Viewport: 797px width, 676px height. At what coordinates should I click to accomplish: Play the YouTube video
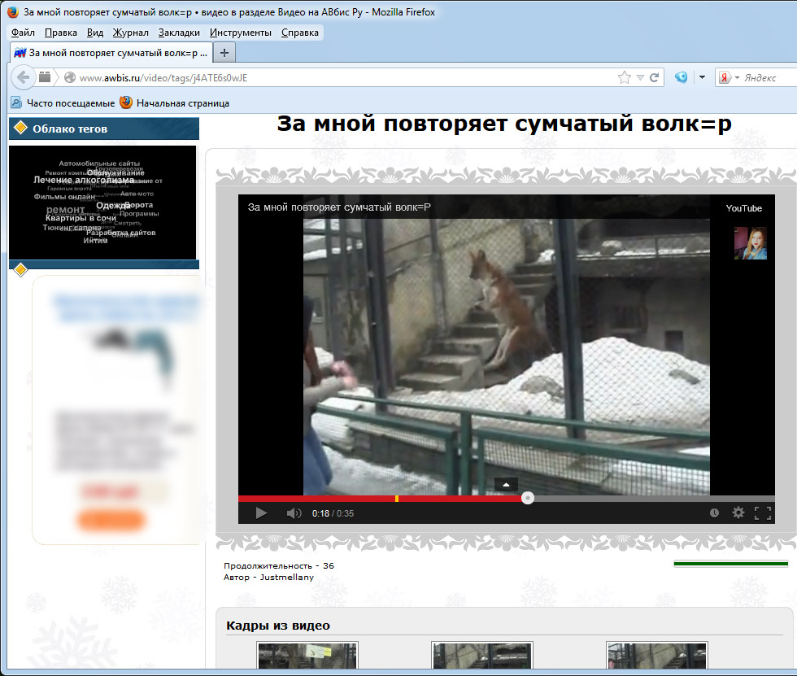tap(261, 513)
